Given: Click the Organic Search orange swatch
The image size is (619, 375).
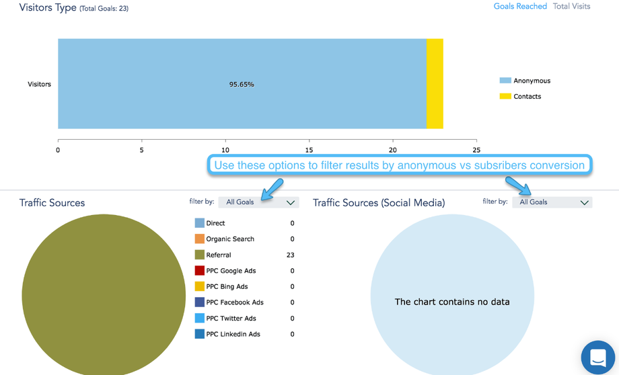Looking at the screenshot, I should [200, 239].
